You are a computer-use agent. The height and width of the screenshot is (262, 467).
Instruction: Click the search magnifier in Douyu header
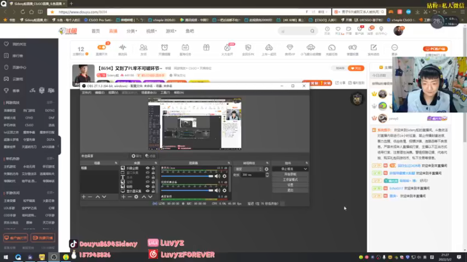[312, 31]
